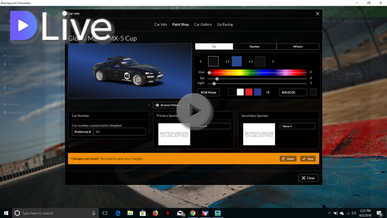This screenshot has width=387, height=218.
Task: Launch Microsoft Edge from taskbar
Action: pyautogui.click(x=118, y=213)
